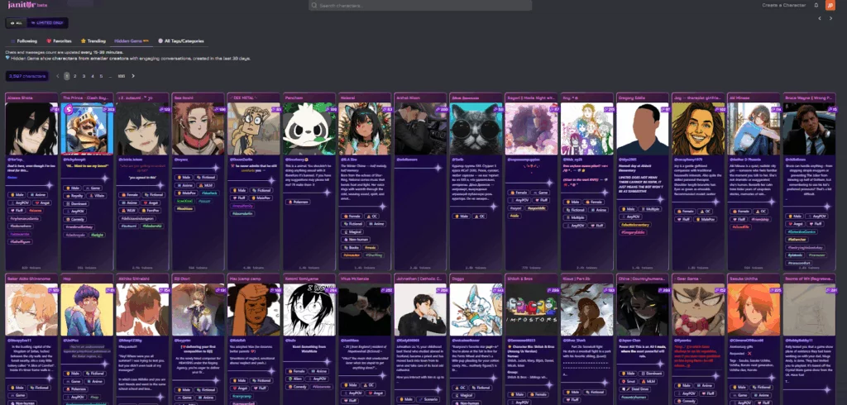Click the WLW tag on F. Jutsumi card
The width and height of the screenshot is (847, 405).
(128, 210)
